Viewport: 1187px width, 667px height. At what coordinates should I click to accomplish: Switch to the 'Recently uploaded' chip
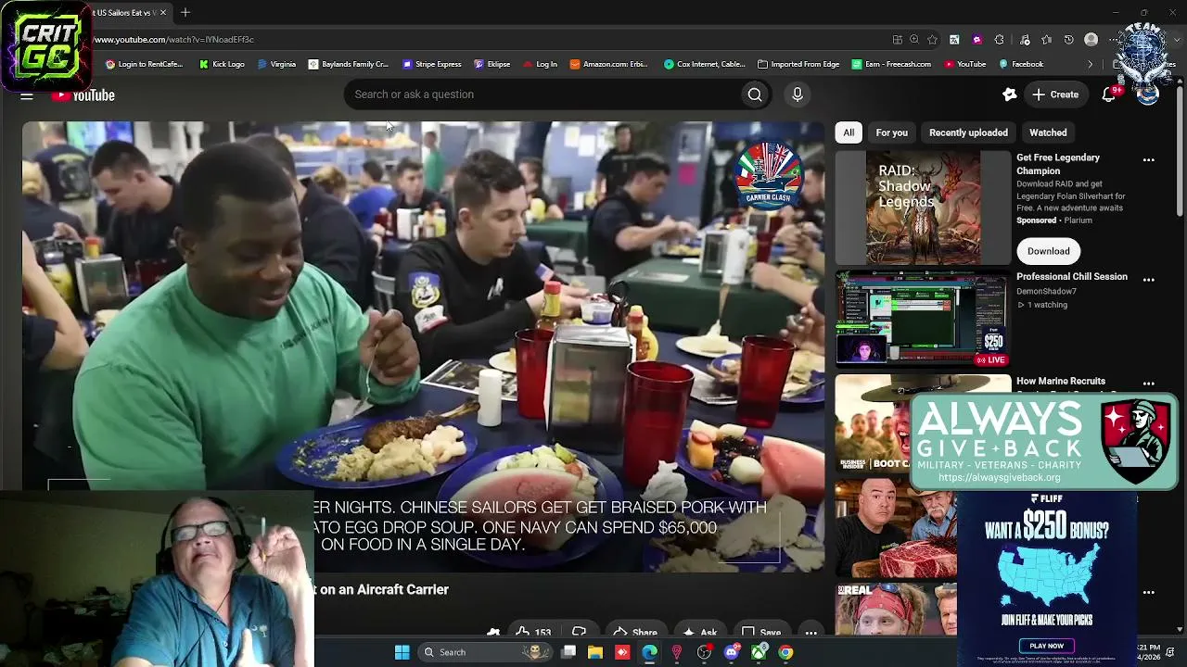(x=968, y=132)
